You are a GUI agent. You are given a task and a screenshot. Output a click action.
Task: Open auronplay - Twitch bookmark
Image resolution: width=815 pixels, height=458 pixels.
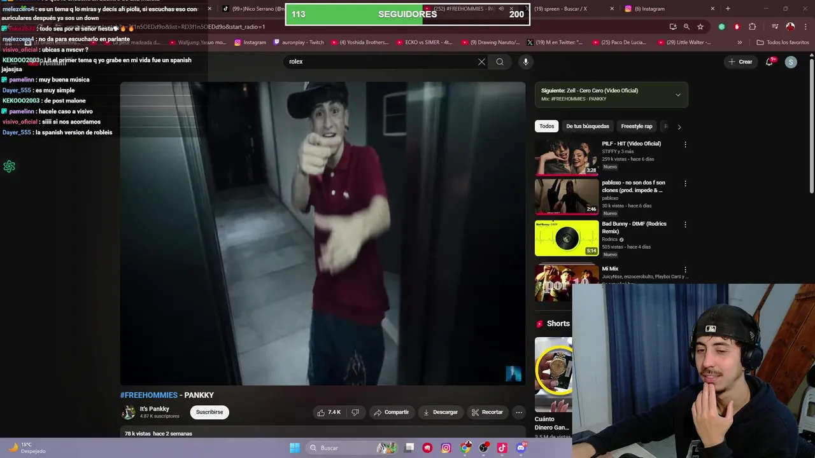(299, 43)
